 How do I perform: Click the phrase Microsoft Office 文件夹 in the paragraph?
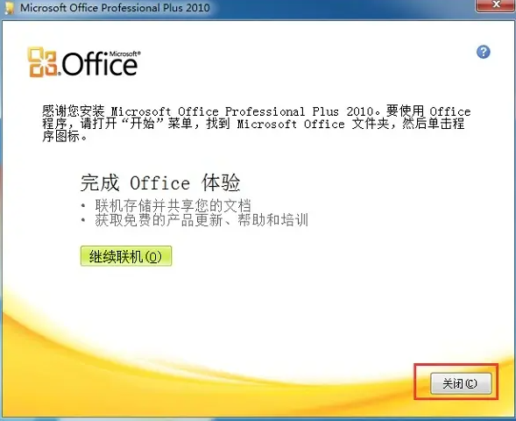click(313, 124)
